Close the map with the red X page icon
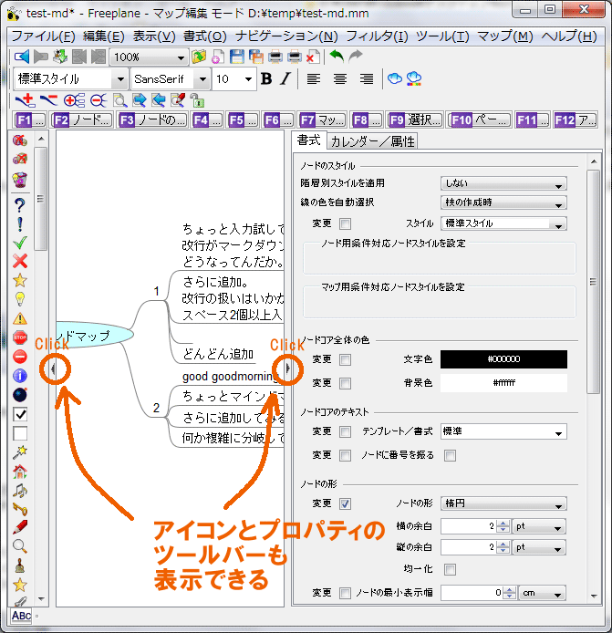612x633 pixels. tap(313, 57)
